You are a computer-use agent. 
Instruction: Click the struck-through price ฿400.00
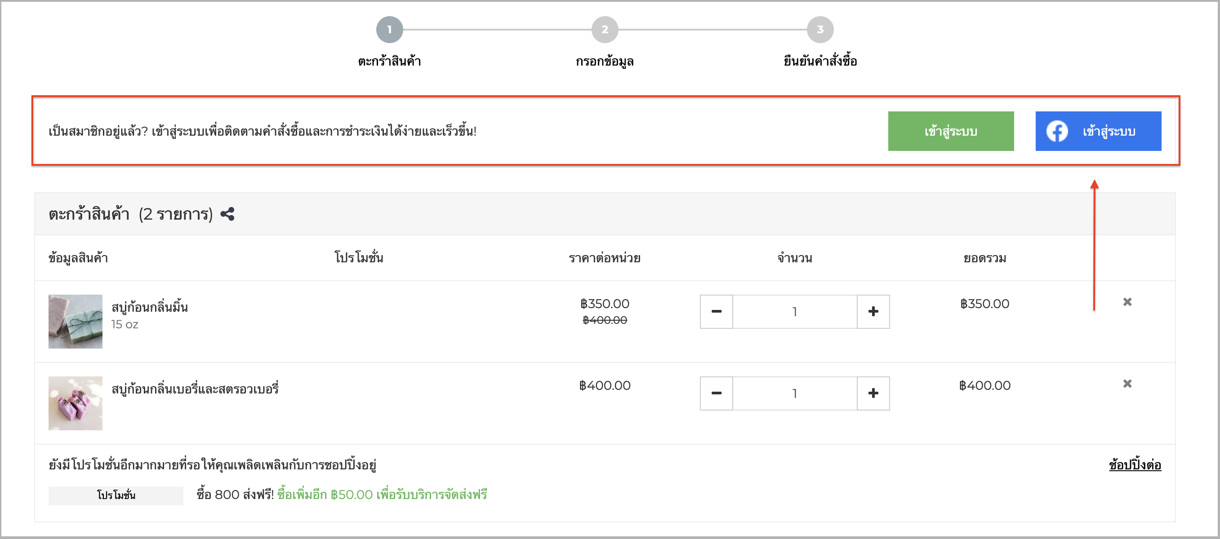(x=605, y=320)
